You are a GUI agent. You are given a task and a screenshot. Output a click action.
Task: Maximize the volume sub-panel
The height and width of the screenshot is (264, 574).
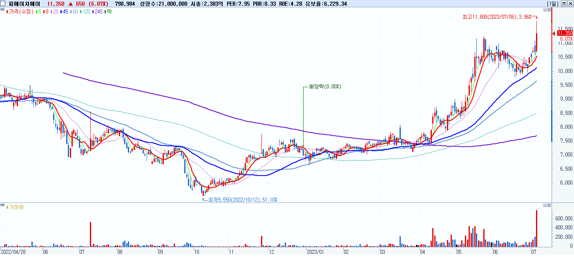(x=544, y=205)
